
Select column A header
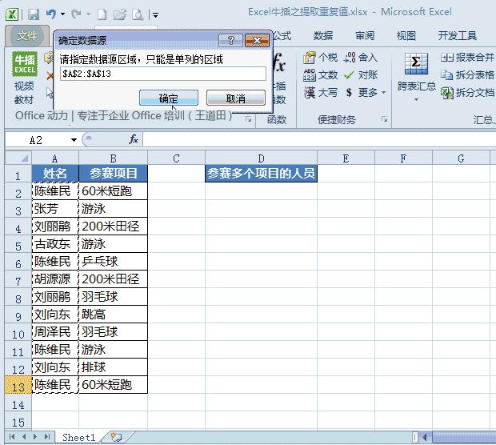coord(55,158)
